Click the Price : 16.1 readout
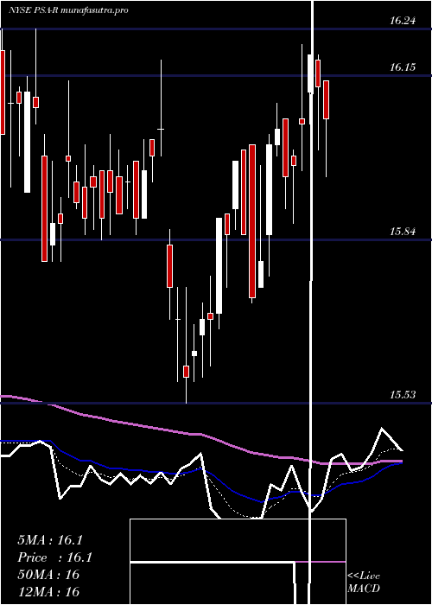The width and height of the screenshot is (432, 605). pyautogui.click(x=54, y=557)
